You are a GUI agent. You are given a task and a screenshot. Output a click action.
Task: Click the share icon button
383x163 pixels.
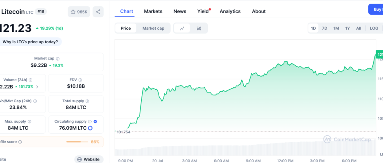coord(98,12)
